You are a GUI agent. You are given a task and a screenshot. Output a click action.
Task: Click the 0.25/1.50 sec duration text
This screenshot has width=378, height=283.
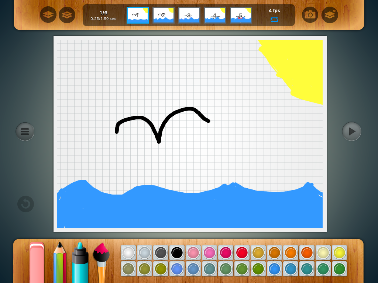coord(103,18)
